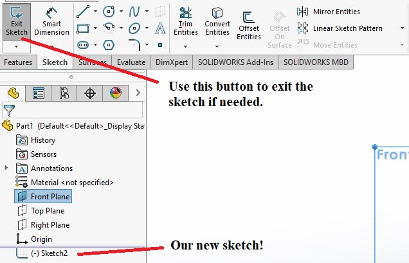Open the Trim Entities tool
The height and width of the screenshot is (263, 409).
coord(186,21)
